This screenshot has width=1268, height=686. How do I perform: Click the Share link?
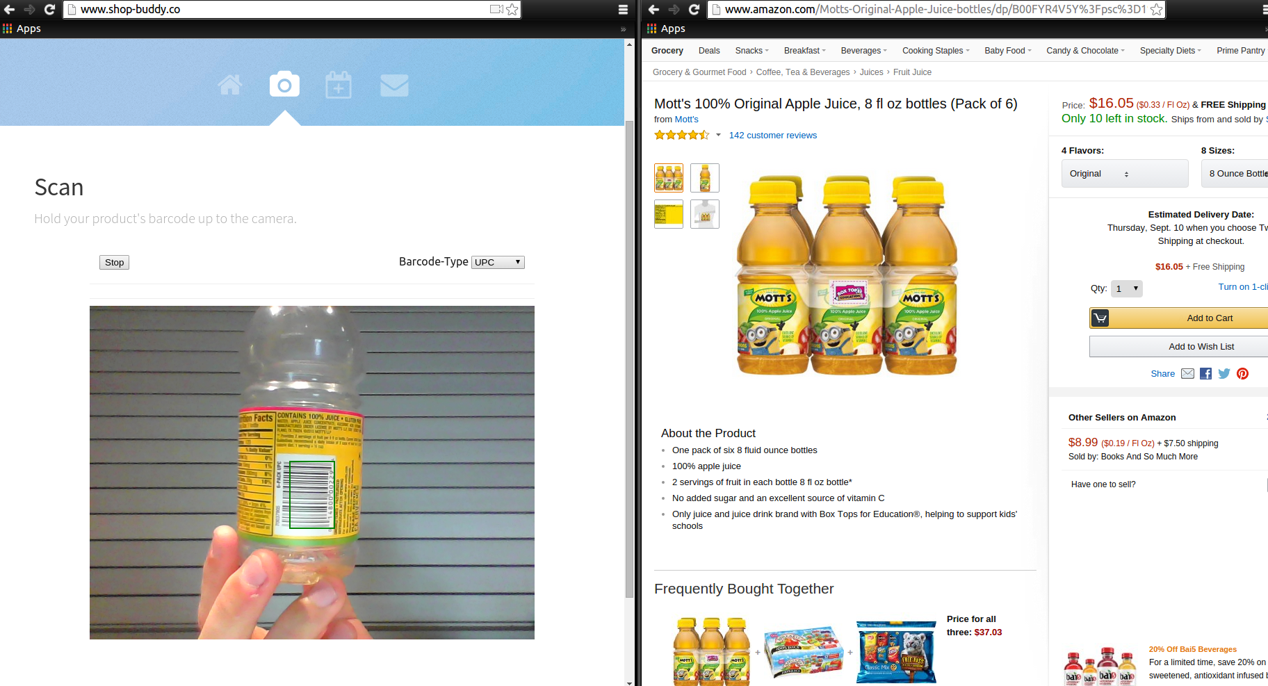(1162, 374)
